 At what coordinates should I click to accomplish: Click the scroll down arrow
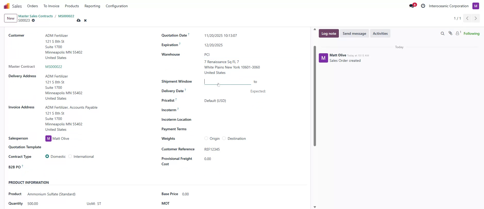point(315,207)
